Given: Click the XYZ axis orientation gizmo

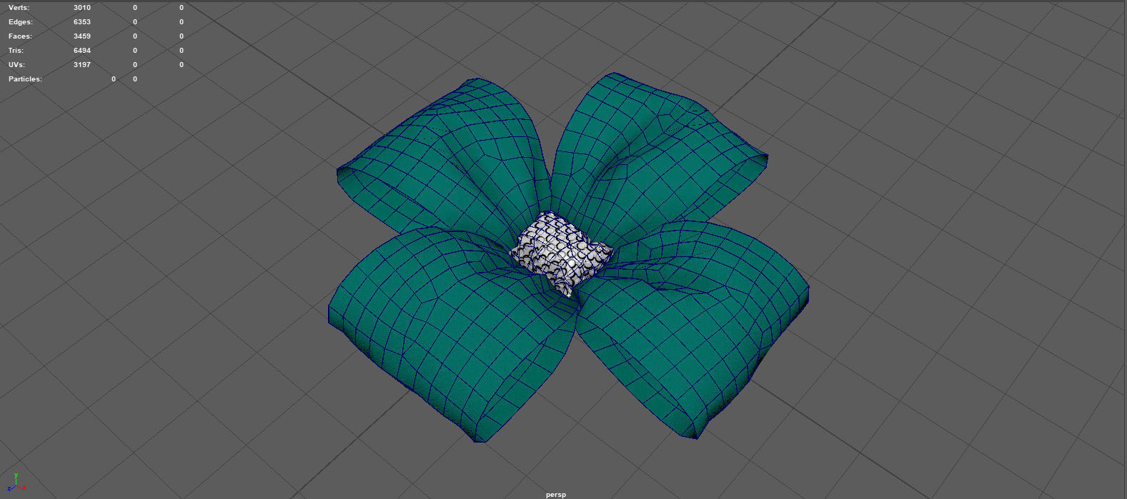Looking at the screenshot, I should 16,483.
